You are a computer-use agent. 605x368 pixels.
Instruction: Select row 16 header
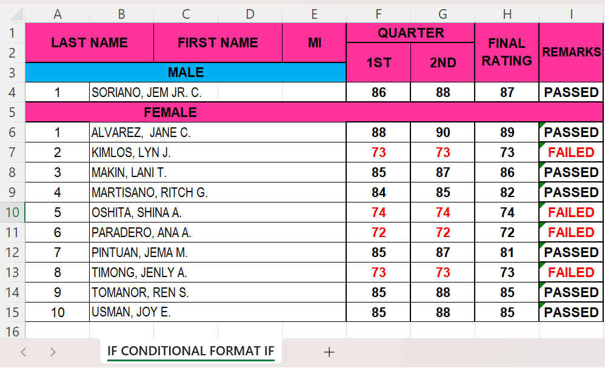coord(13,331)
